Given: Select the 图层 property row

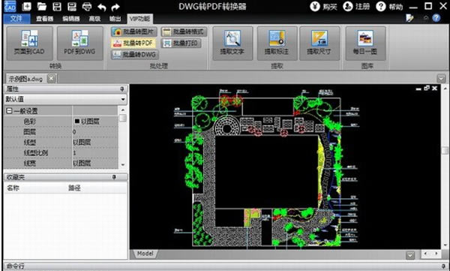Looking at the screenshot, I should coord(61,132).
